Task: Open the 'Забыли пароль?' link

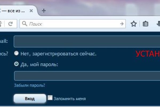Action: (x=29, y=85)
